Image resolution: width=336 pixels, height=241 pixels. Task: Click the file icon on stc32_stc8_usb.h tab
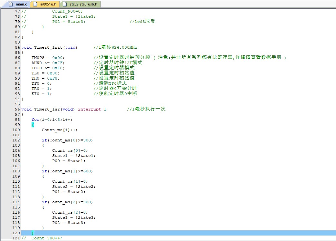[65, 4]
